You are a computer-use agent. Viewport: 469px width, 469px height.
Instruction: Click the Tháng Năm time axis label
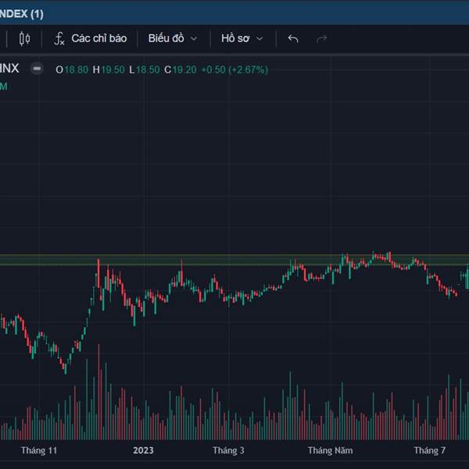[330, 450]
